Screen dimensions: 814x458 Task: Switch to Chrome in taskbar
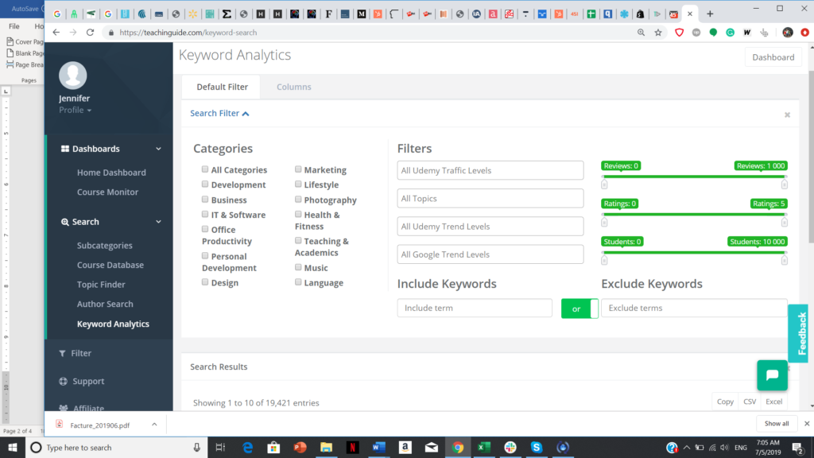pyautogui.click(x=457, y=447)
